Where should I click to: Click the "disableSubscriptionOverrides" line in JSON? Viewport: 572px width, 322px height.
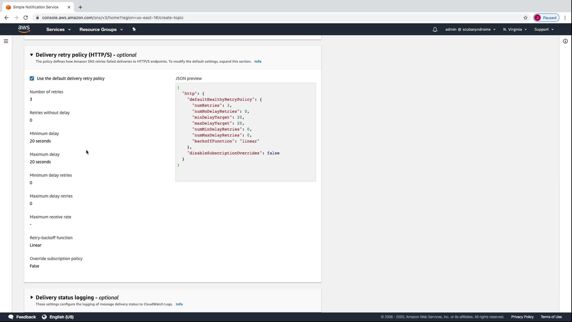tap(233, 153)
